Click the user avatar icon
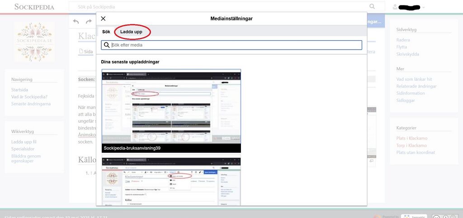Image resolution: width=463 pixels, height=218 pixels. pos(396,7)
